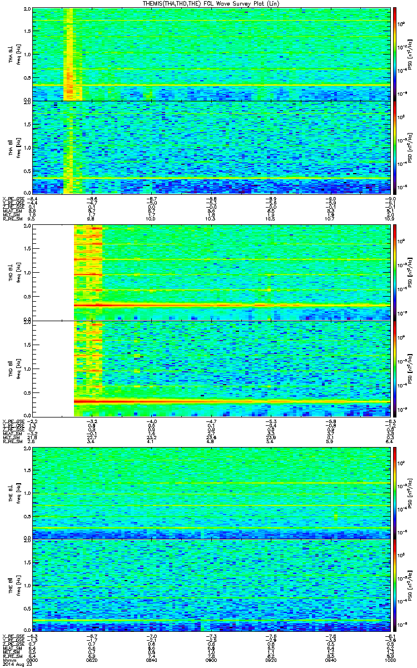Click the 0900 time tick label
The width and height of the screenshot is (417, 668).
click(x=211, y=660)
